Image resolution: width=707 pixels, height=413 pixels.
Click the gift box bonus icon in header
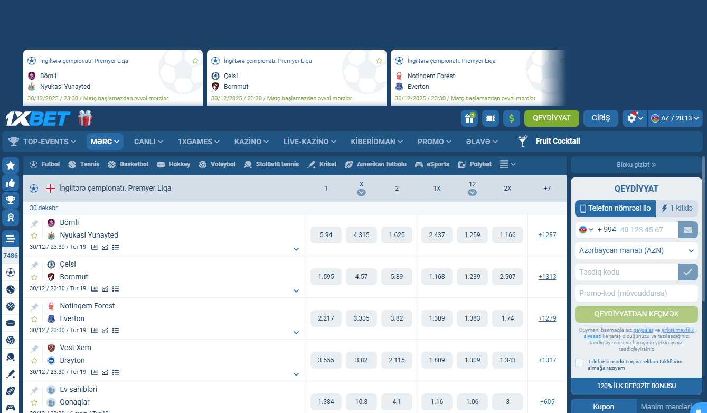(469, 118)
